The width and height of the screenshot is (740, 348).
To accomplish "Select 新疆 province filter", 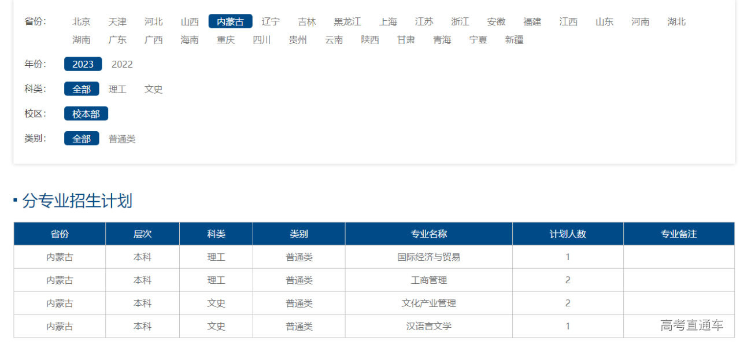I will (x=514, y=40).
